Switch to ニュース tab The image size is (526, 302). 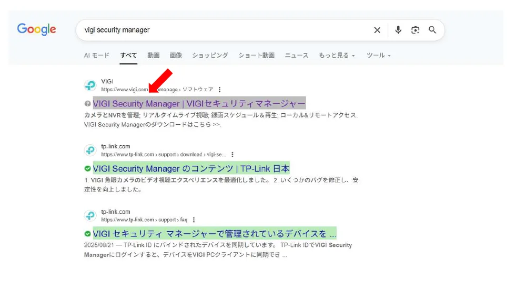pyautogui.click(x=297, y=55)
